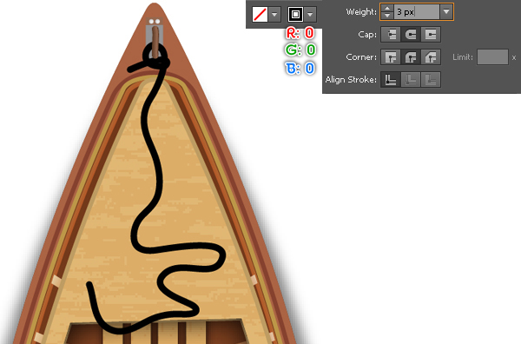
Task: Align stroke to center
Action: 391,80
